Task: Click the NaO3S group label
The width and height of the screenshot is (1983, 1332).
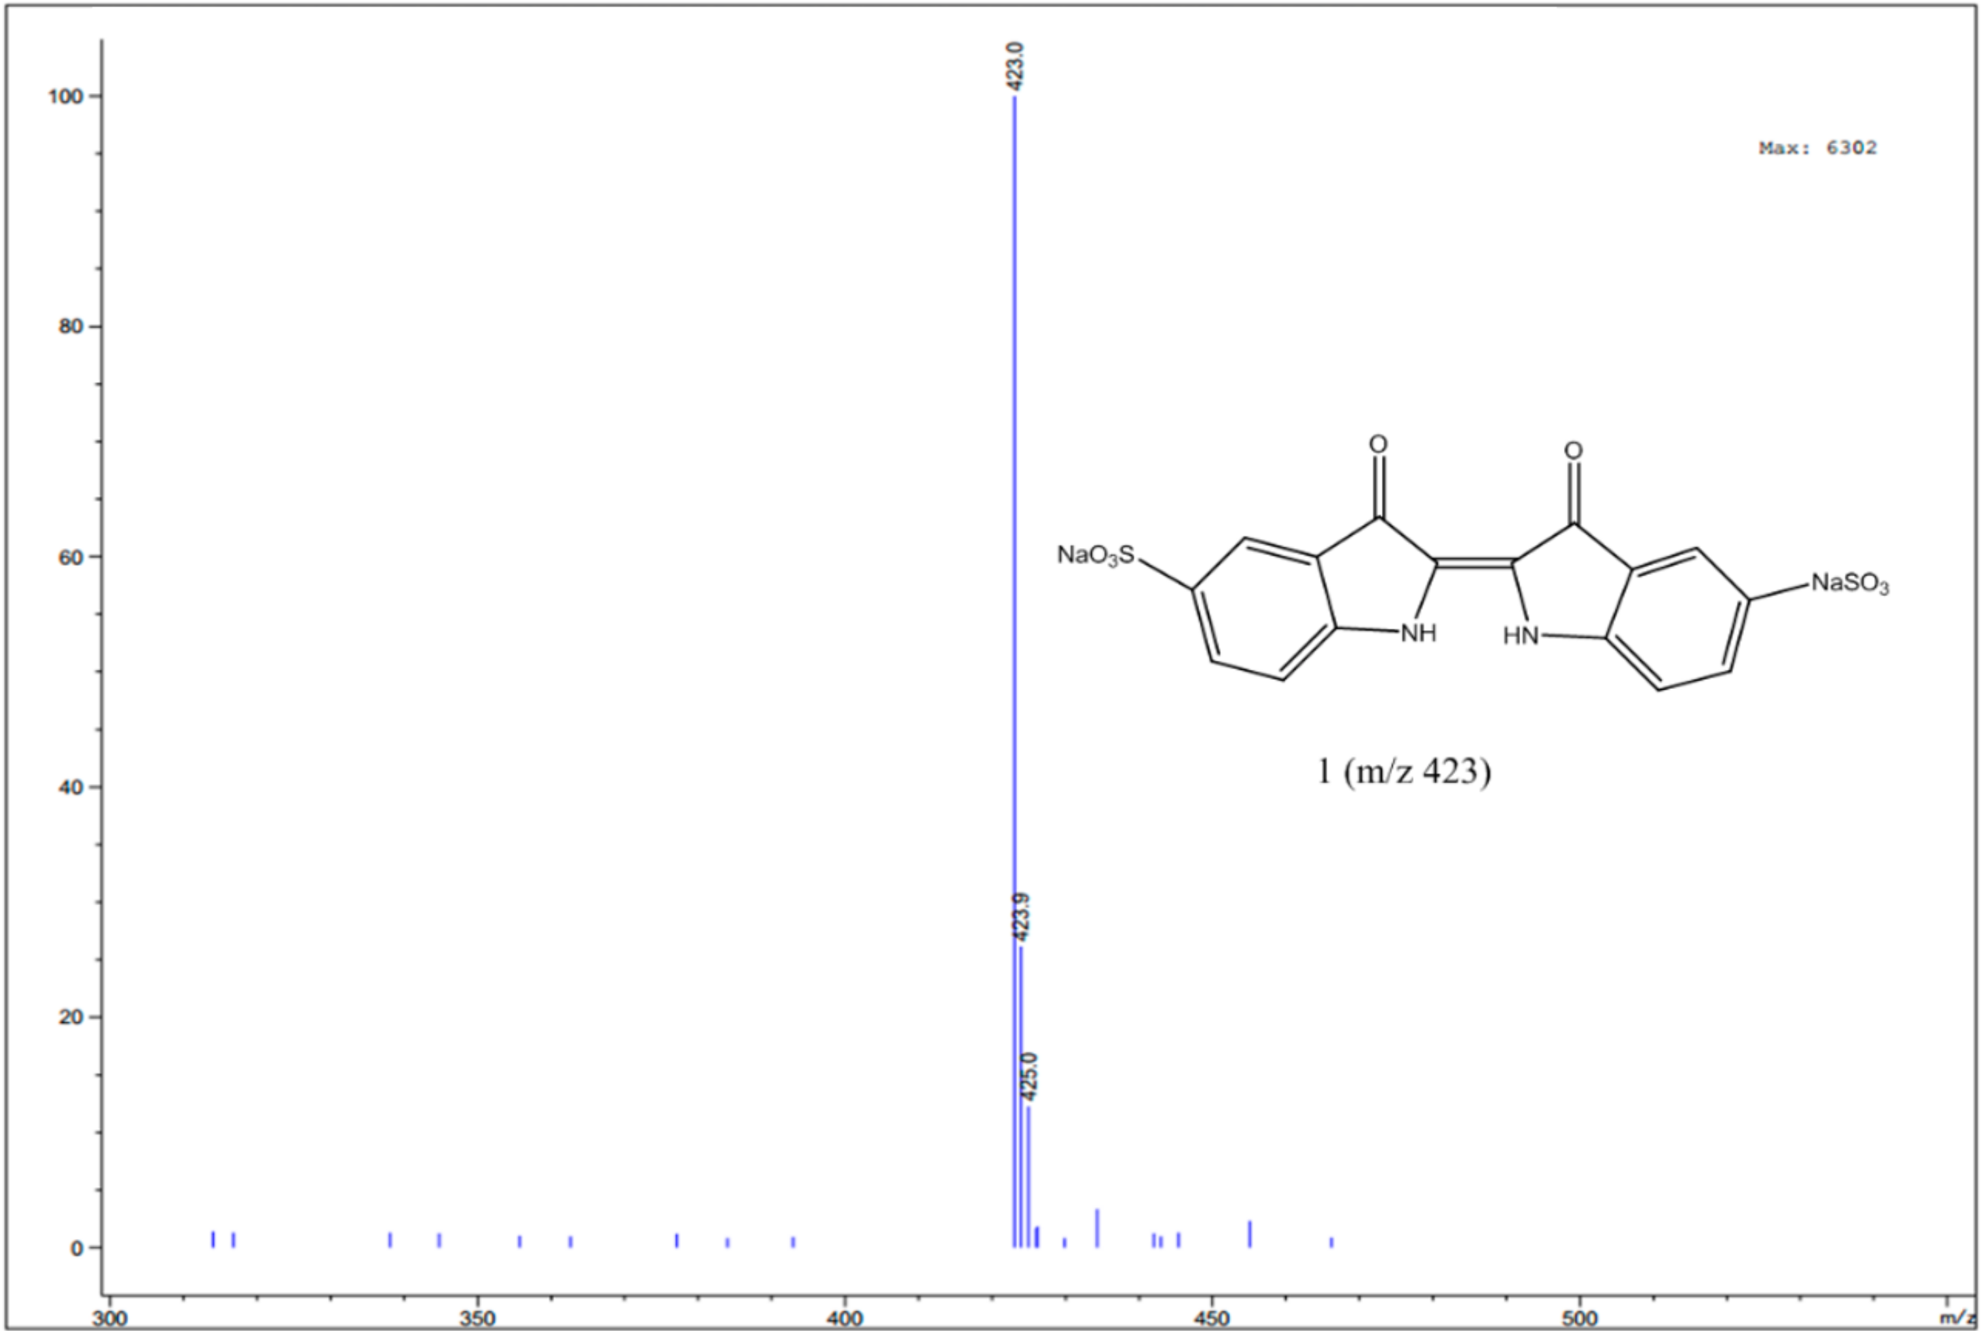Action: tap(1096, 555)
